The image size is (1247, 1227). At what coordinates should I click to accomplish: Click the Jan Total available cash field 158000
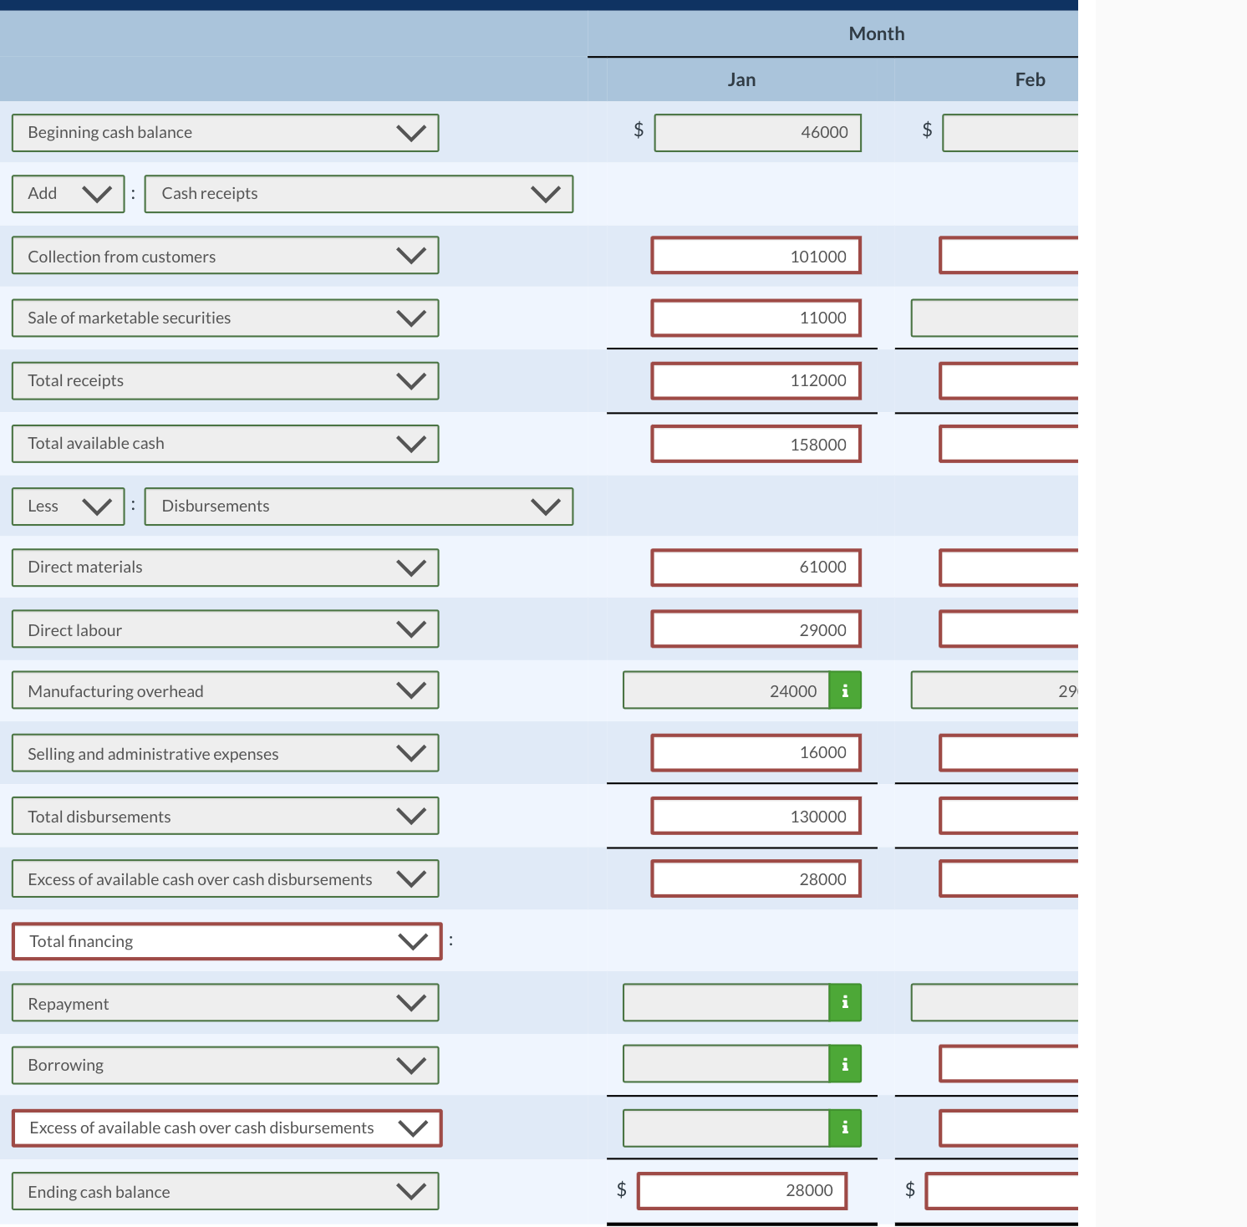(756, 444)
